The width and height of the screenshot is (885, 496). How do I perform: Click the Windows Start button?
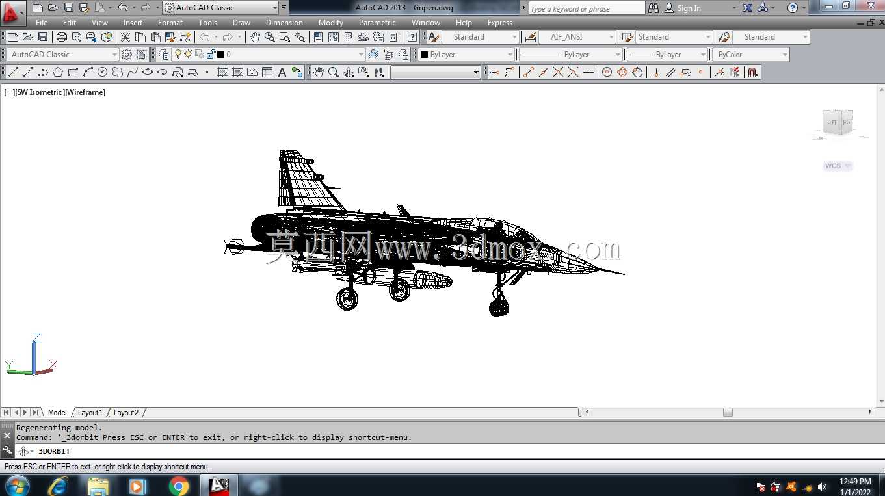coord(16,485)
